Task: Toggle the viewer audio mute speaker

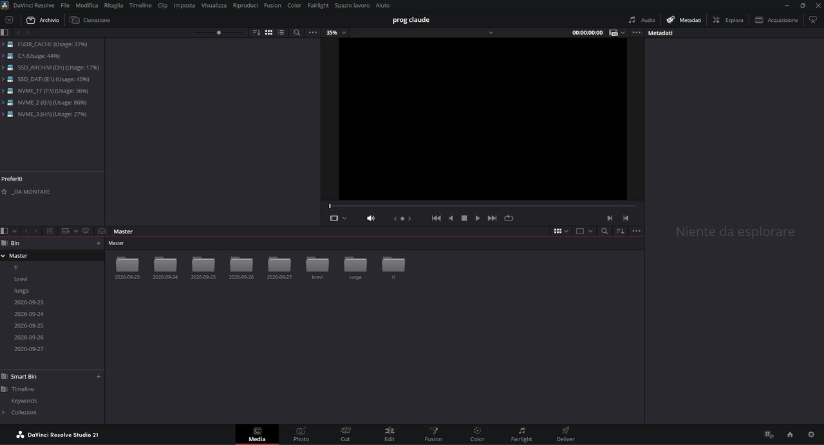Action: [x=371, y=218]
